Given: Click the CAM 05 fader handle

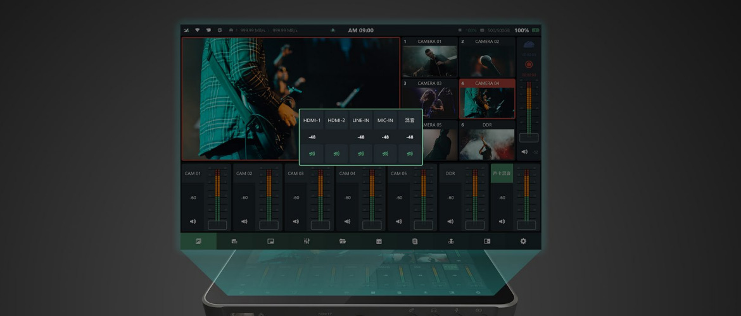Looking at the screenshot, I should tap(424, 225).
